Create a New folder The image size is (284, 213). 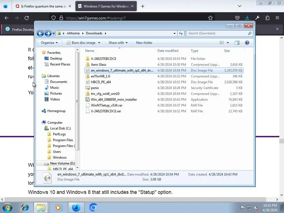click(x=144, y=43)
